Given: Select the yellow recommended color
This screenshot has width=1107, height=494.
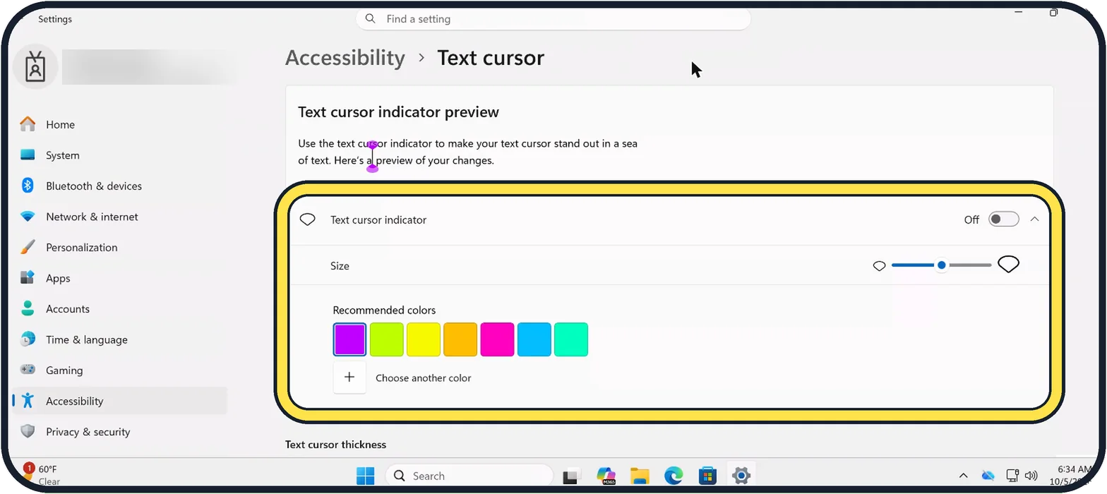Looking at the screenshot, I should coord(423,339).
